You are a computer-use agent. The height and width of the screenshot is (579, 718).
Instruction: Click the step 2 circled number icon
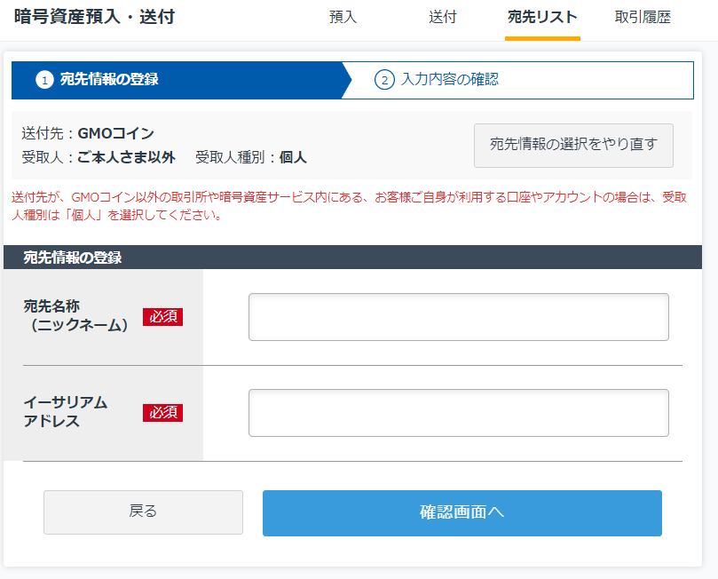tap(384, 80)
